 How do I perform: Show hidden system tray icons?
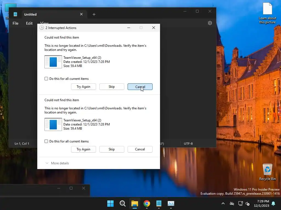[x=223, y=203]
